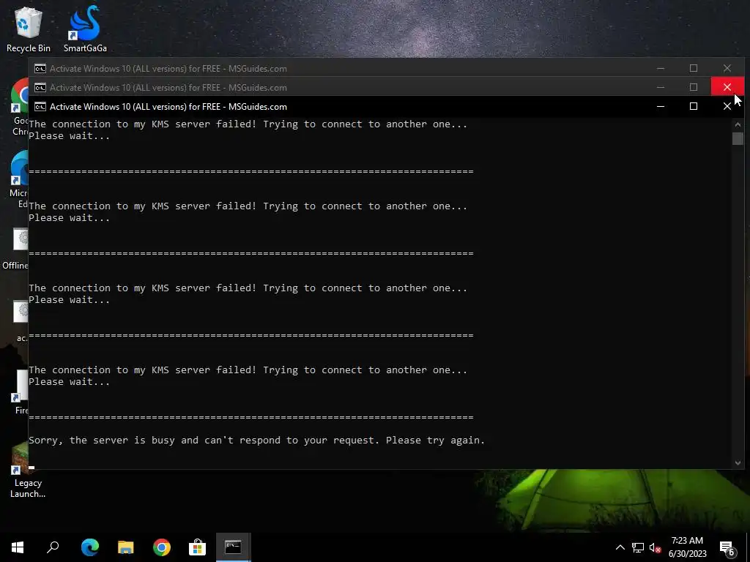Click the front console window title text
This screenshot has height=562, width=750.
click(168, 107)
